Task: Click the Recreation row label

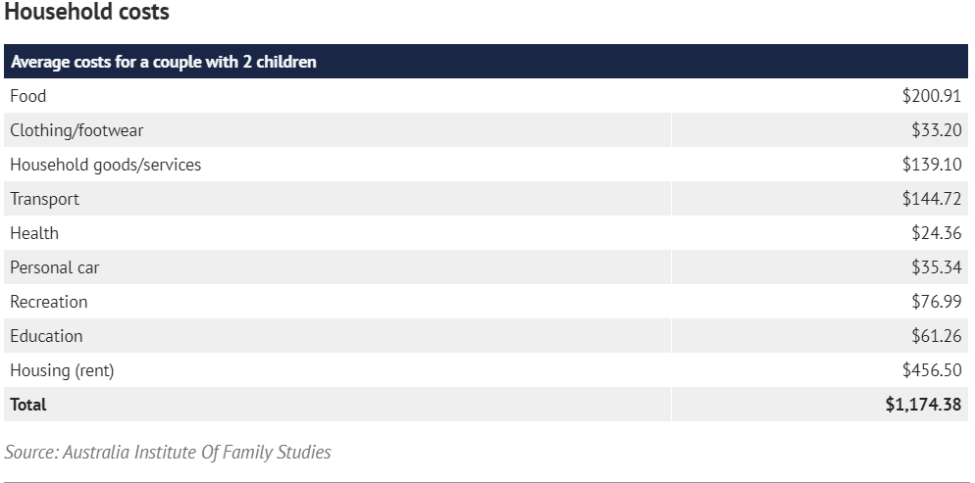Action: tap(48, 302)
